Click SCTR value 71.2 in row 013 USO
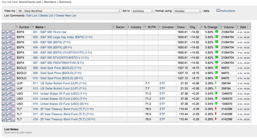257x139 pixels. [148, 94]
